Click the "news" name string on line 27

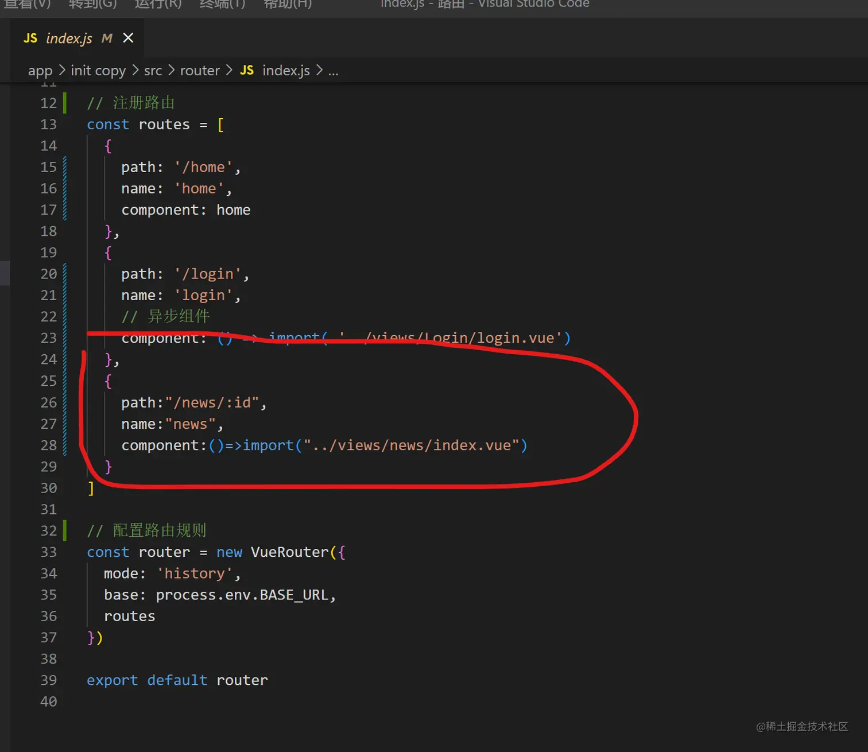click(x=191, y=424)
